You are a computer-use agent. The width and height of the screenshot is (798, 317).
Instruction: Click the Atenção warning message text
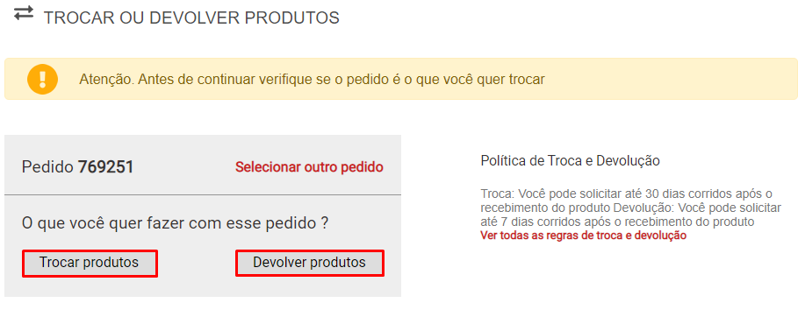312,80
